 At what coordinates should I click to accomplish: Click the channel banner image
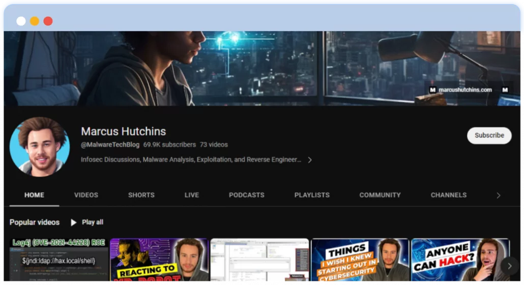[x=262, y=69]
